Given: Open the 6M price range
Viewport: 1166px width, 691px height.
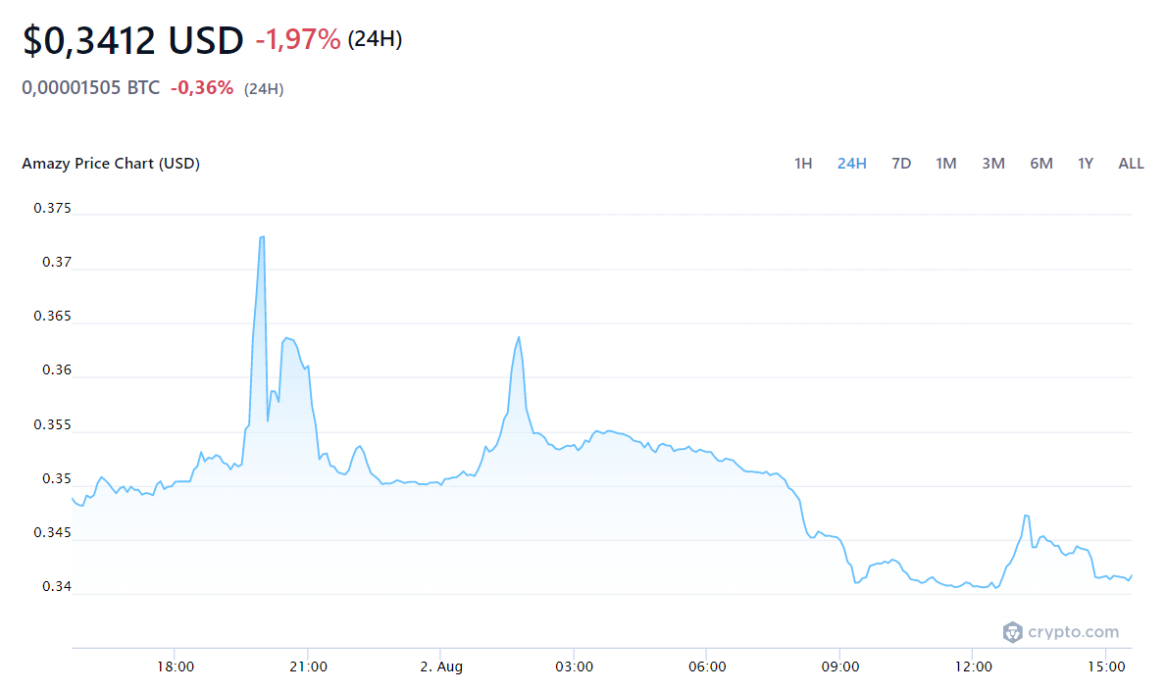Looking at the screenshot, I should pyautogui.click(x=1040, y=164).
